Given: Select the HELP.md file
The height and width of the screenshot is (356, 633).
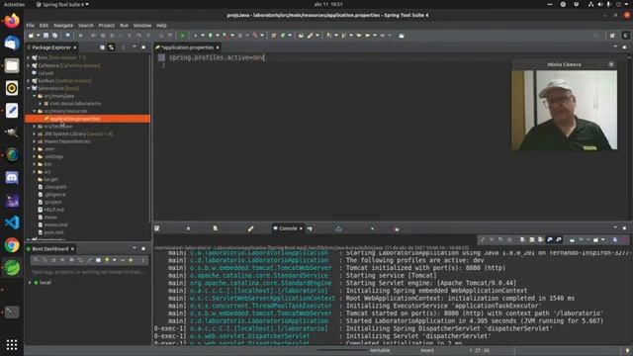Looking at the screenshot, I should [53, 210].
